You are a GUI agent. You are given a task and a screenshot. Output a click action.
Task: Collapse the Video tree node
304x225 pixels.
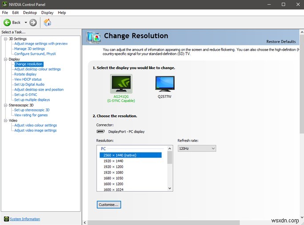coord(5,120)
